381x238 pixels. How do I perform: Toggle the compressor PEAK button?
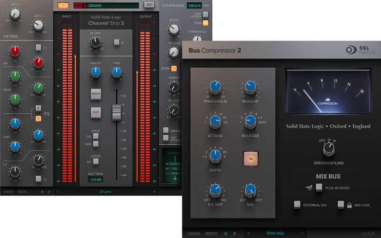tap(206, 23)
